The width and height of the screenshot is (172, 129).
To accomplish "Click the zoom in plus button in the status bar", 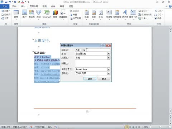I will pyautogui.click(x=170, y=127).
